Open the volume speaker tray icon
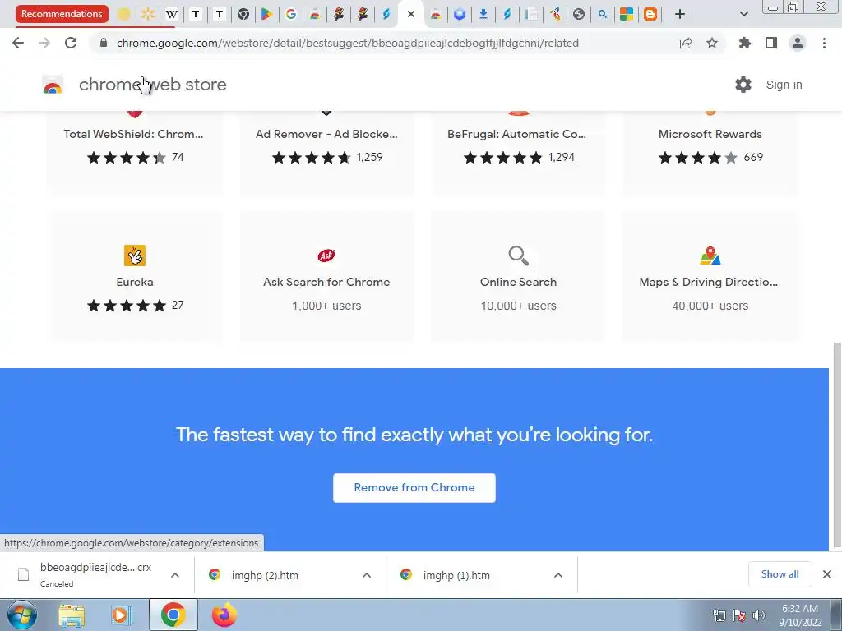The image size is (842, 631). pos(759,615)
